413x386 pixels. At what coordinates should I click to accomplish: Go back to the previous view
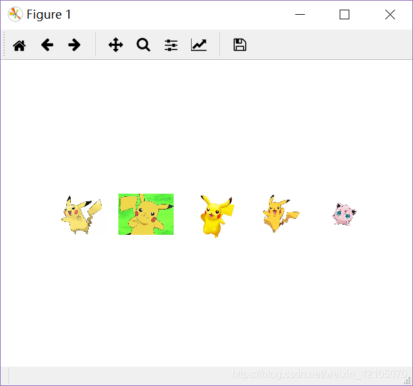47,45
